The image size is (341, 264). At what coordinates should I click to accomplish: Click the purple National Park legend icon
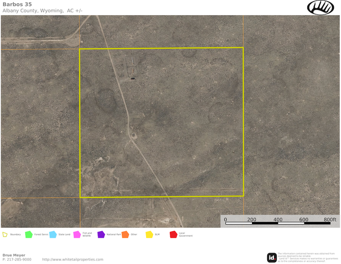pyautogui.click(x=101, y=234)
